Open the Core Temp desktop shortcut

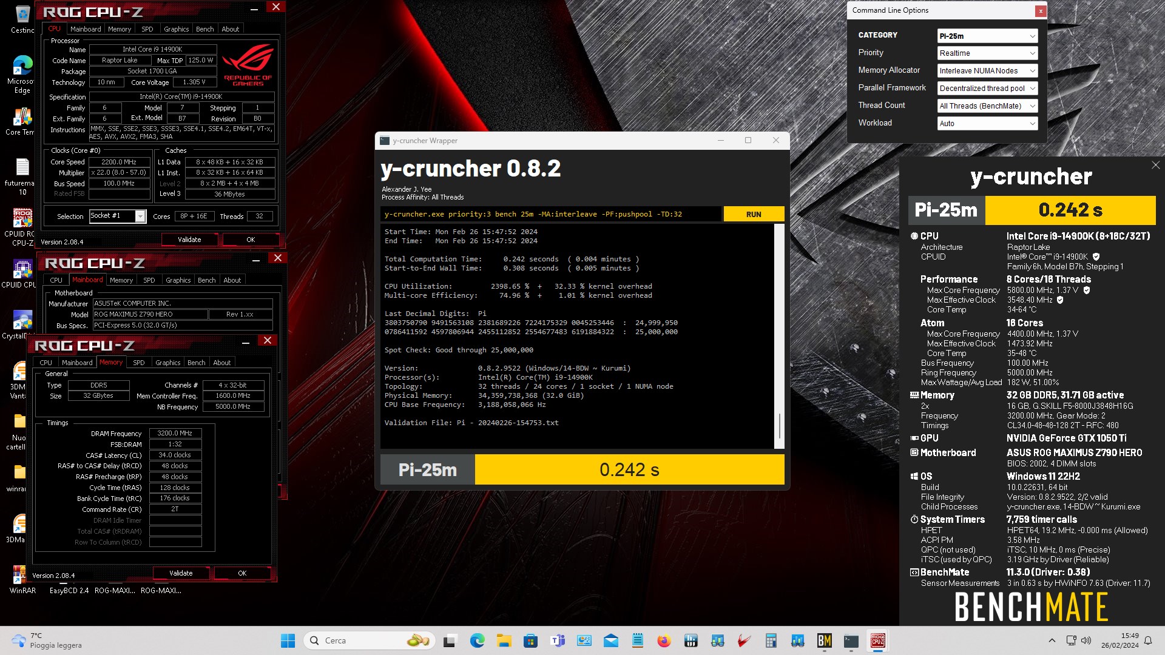20,121
